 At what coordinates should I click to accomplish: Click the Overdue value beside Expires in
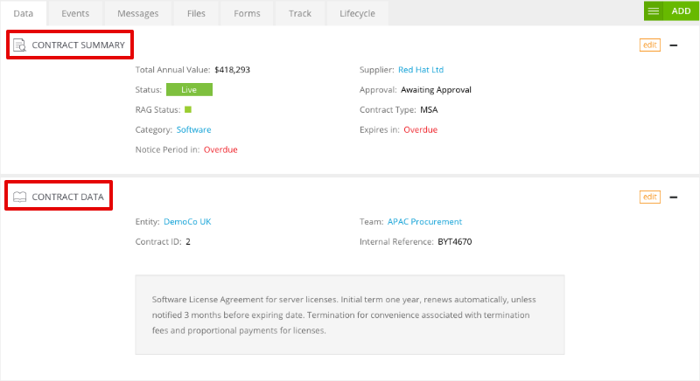(x=421, y=129)
